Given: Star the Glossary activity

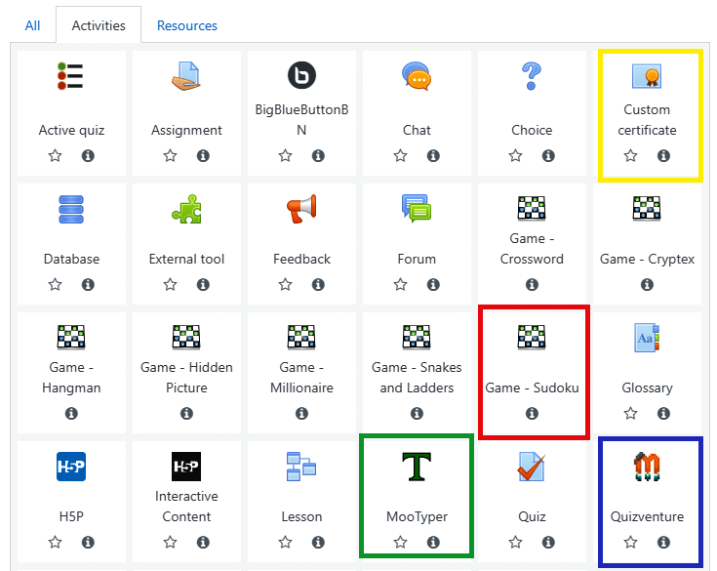Looking at the screenshot, I should 630,413.
